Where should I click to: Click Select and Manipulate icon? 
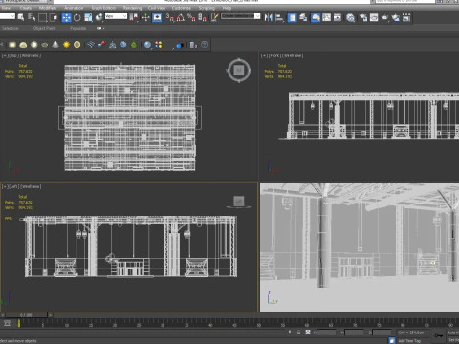(x=146, y=17)
